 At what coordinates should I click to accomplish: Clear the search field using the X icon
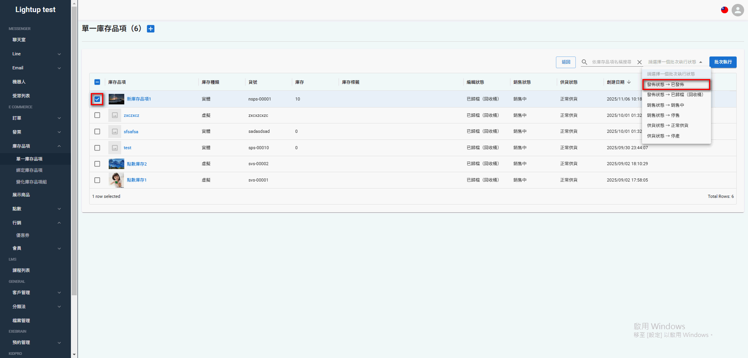pos(639,62)
